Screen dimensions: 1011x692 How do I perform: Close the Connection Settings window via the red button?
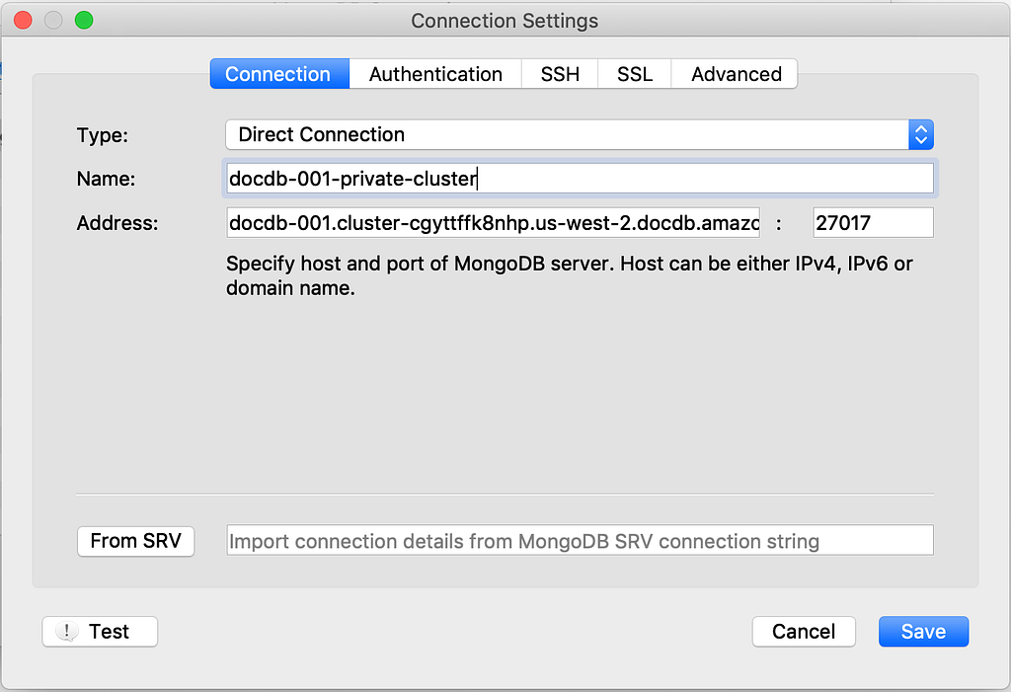(x=24, y=21)
